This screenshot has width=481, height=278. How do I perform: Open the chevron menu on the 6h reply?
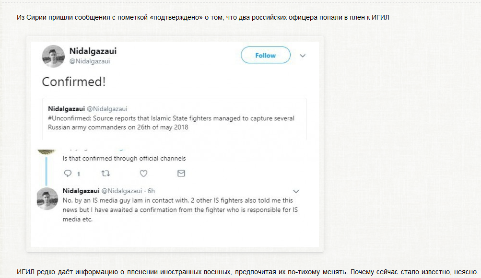pos(296,191)
